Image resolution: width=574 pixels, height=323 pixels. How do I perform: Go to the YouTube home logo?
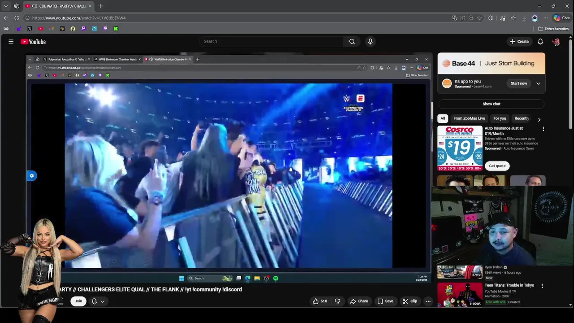tap(33, 42)
